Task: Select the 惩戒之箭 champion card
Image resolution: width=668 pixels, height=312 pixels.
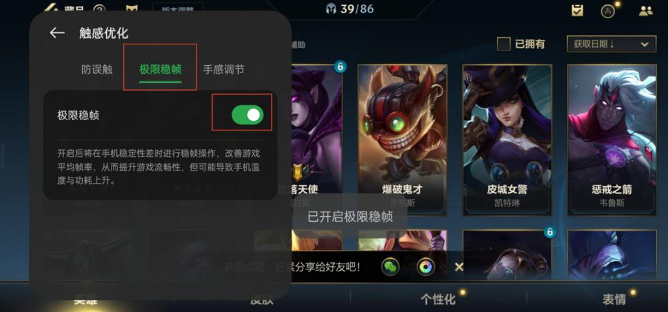Action: (612, 140)
